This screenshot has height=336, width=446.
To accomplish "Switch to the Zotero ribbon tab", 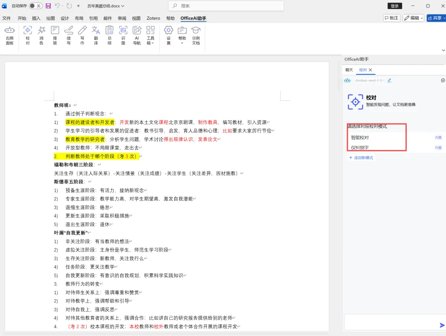I will [153, 18].
